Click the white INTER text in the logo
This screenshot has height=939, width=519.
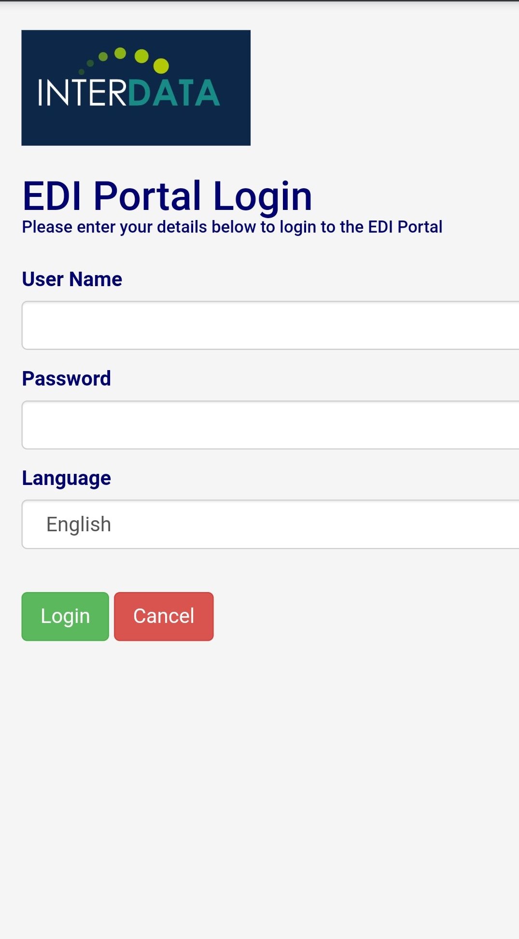pos(82,93)
